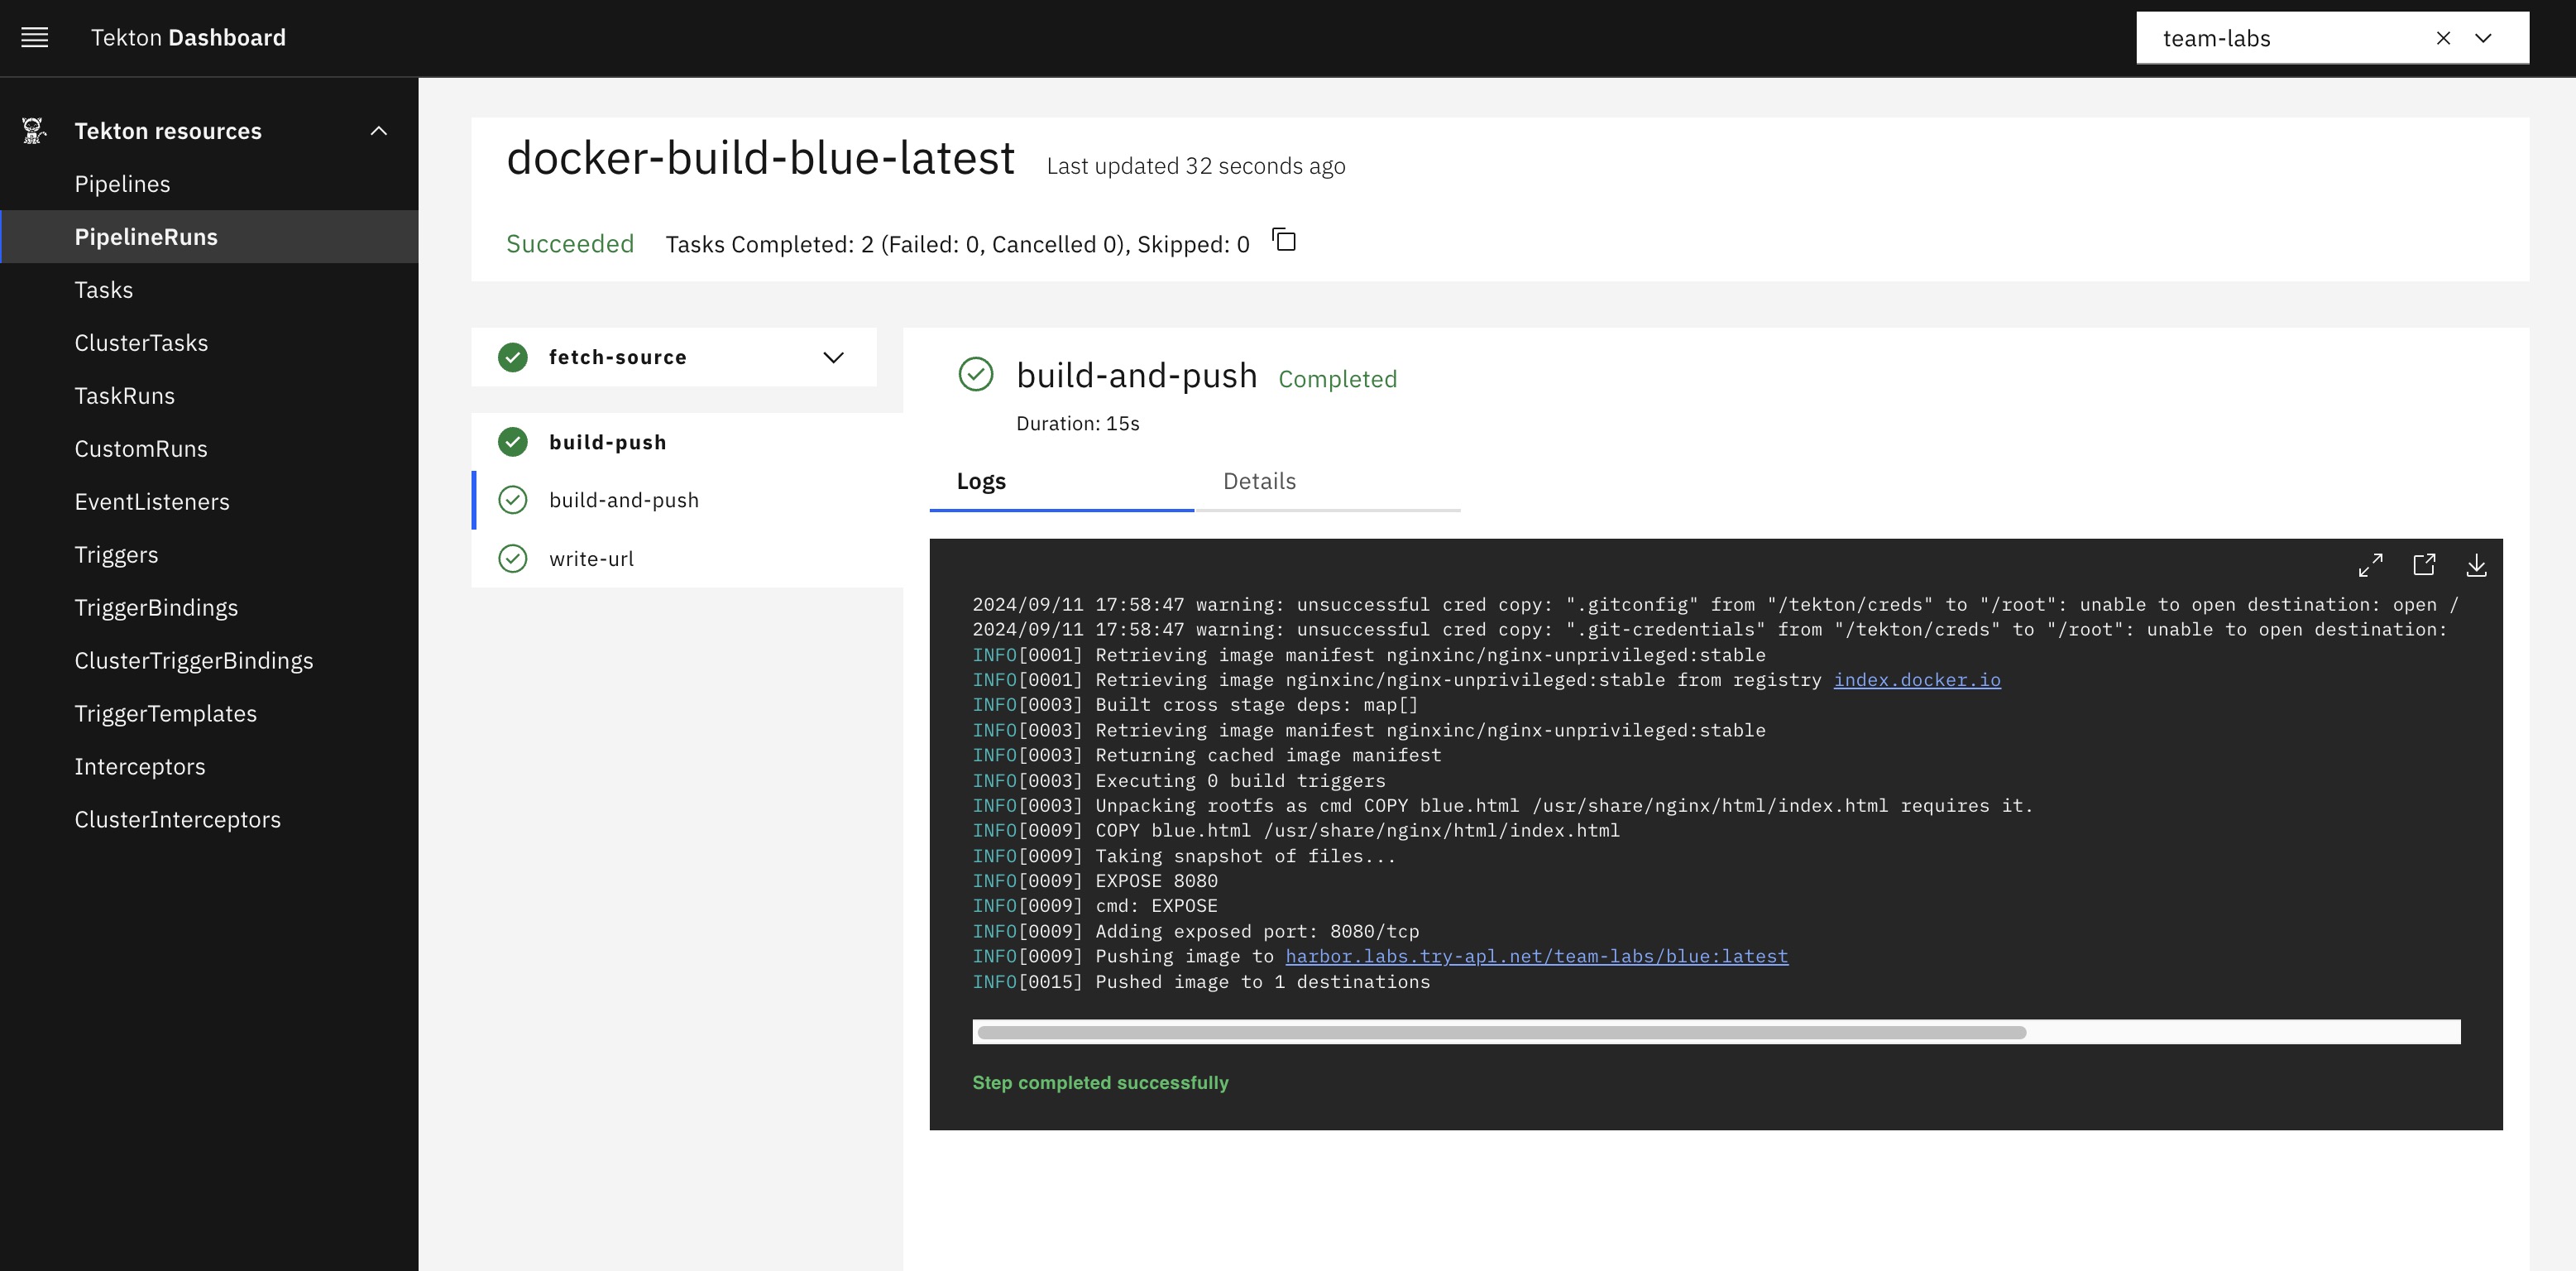Image resolution: width=2576 pixels, height=1271 pixels.
Task: Navigate to TriggerTemplates
Action: 209,714
